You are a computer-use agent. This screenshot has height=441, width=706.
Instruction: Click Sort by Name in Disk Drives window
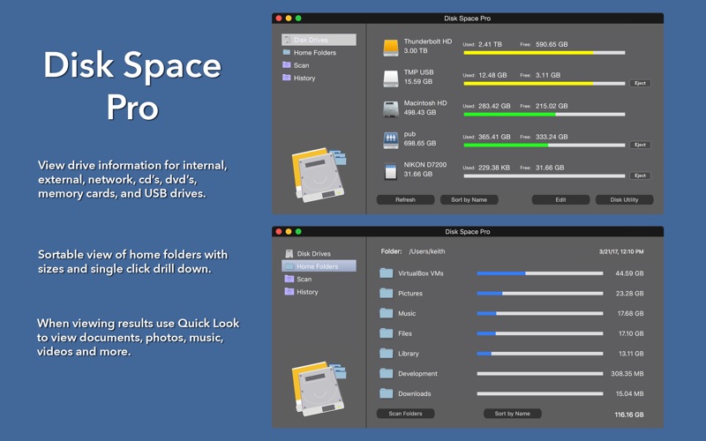[469, 200]
